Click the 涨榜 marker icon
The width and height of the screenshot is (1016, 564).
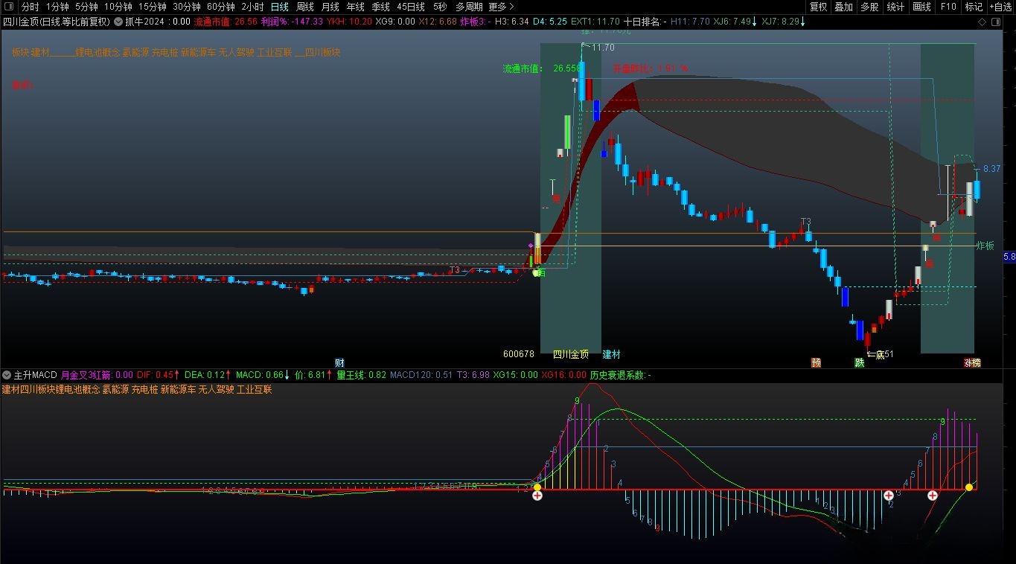tap(972, 363)
